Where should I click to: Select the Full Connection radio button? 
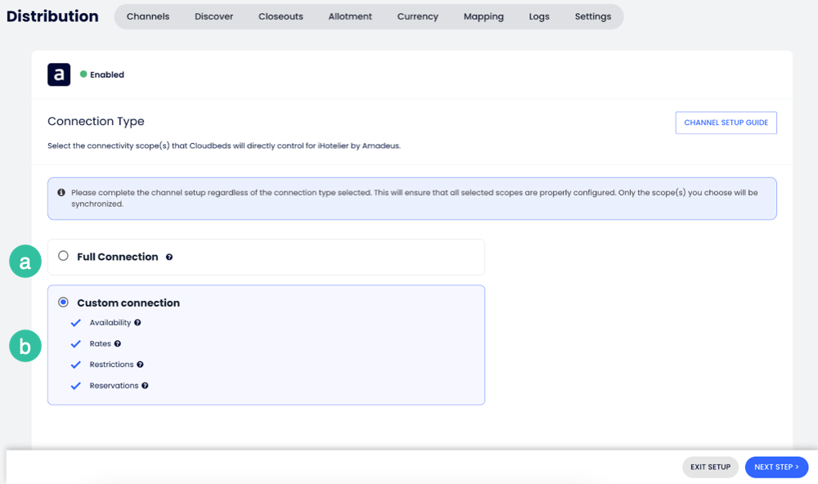point(63,256)
